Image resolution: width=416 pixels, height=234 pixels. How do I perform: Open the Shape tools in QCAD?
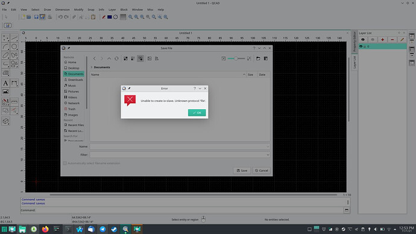[14, 64]
